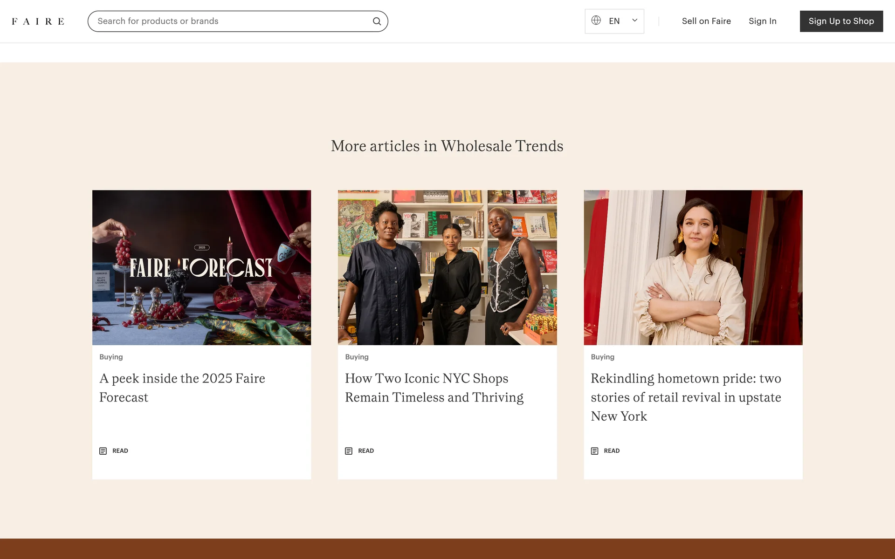Click the read icon under NYC Shops article
This screenshot has height=559, width=895.
tap(349, 451)
